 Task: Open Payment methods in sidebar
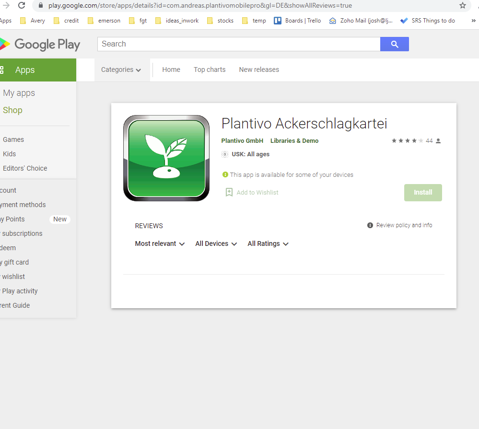tap(23, 205)
